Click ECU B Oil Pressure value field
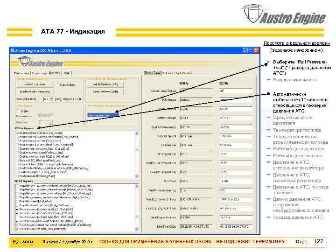Screen dimensions: 336x252 click(236, 145)
